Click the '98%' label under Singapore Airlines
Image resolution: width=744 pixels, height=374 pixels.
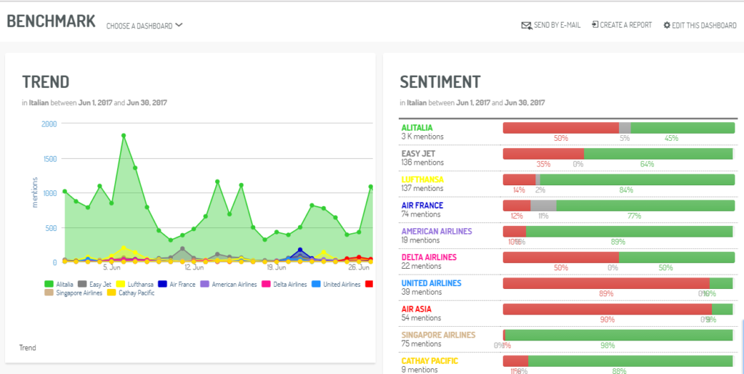(607, 345)
